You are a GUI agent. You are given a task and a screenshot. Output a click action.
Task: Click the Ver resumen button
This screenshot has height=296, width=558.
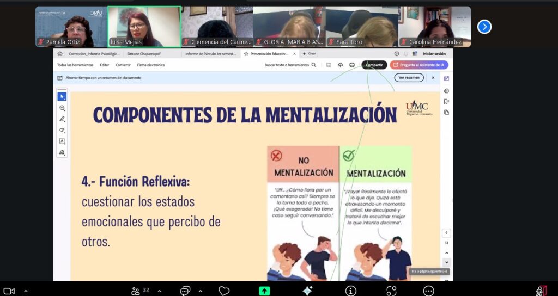click(409, 78)
